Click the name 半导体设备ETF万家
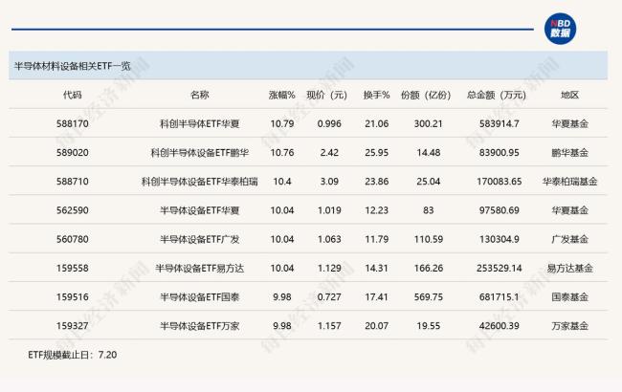 click(x=200, y=326)
